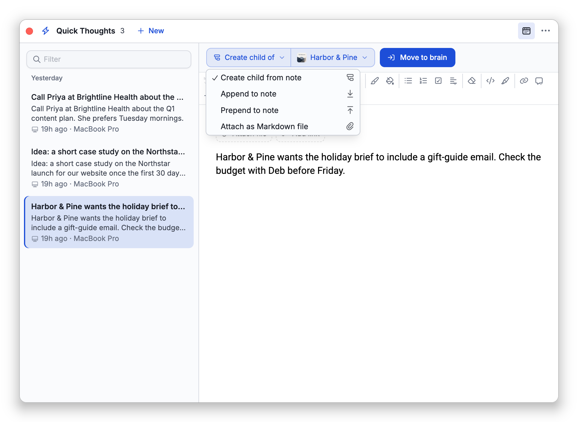Click the background fill bucket icon

(390, 81)
